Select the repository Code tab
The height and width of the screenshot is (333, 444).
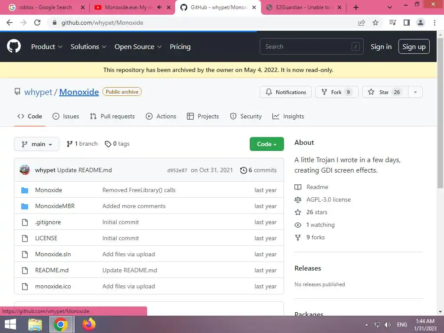coord(29,116)
